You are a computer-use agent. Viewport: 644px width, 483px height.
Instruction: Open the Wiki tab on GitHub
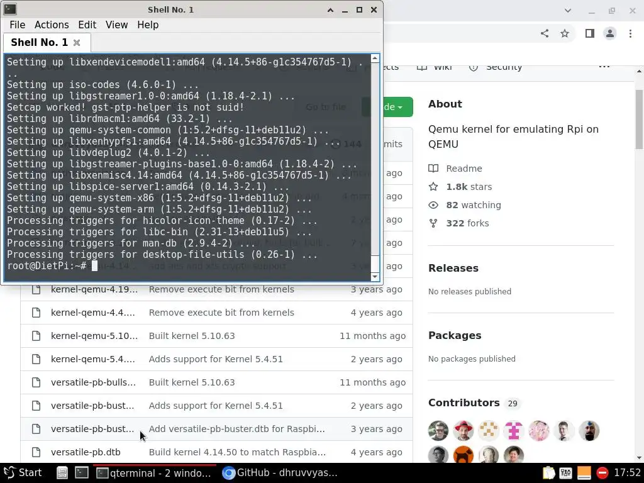434,67
